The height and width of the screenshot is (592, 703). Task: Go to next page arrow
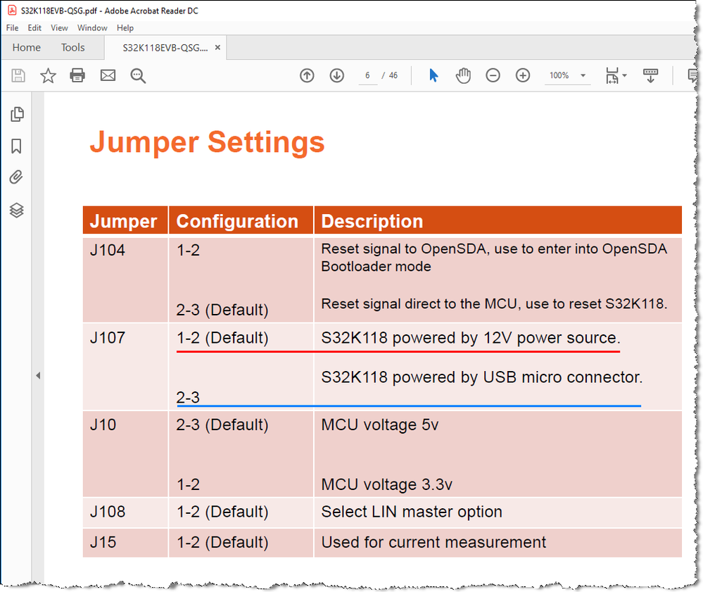(336, 75)
